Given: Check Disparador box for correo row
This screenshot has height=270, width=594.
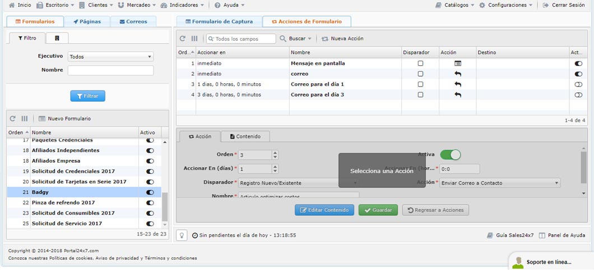Looking at the screenshot, I should click(420, 74).
